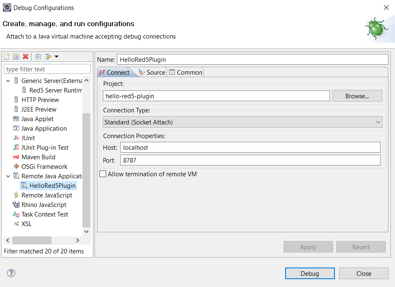
Task: Select Generic Server(External) configuration type
Action: tap(52, 80)
